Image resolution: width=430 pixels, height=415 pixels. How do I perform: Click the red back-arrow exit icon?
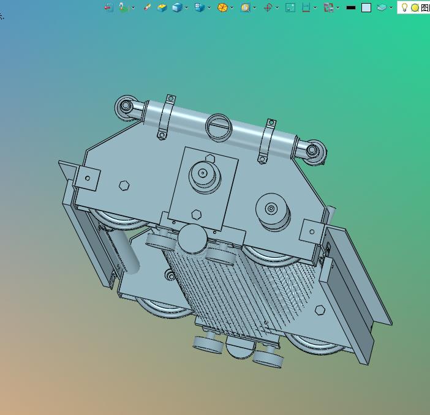pos(109,7)
